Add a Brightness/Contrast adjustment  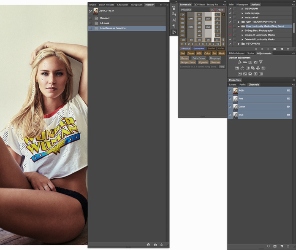239,62
